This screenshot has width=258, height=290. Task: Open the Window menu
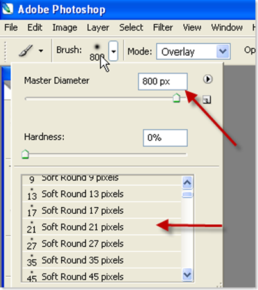227,28
